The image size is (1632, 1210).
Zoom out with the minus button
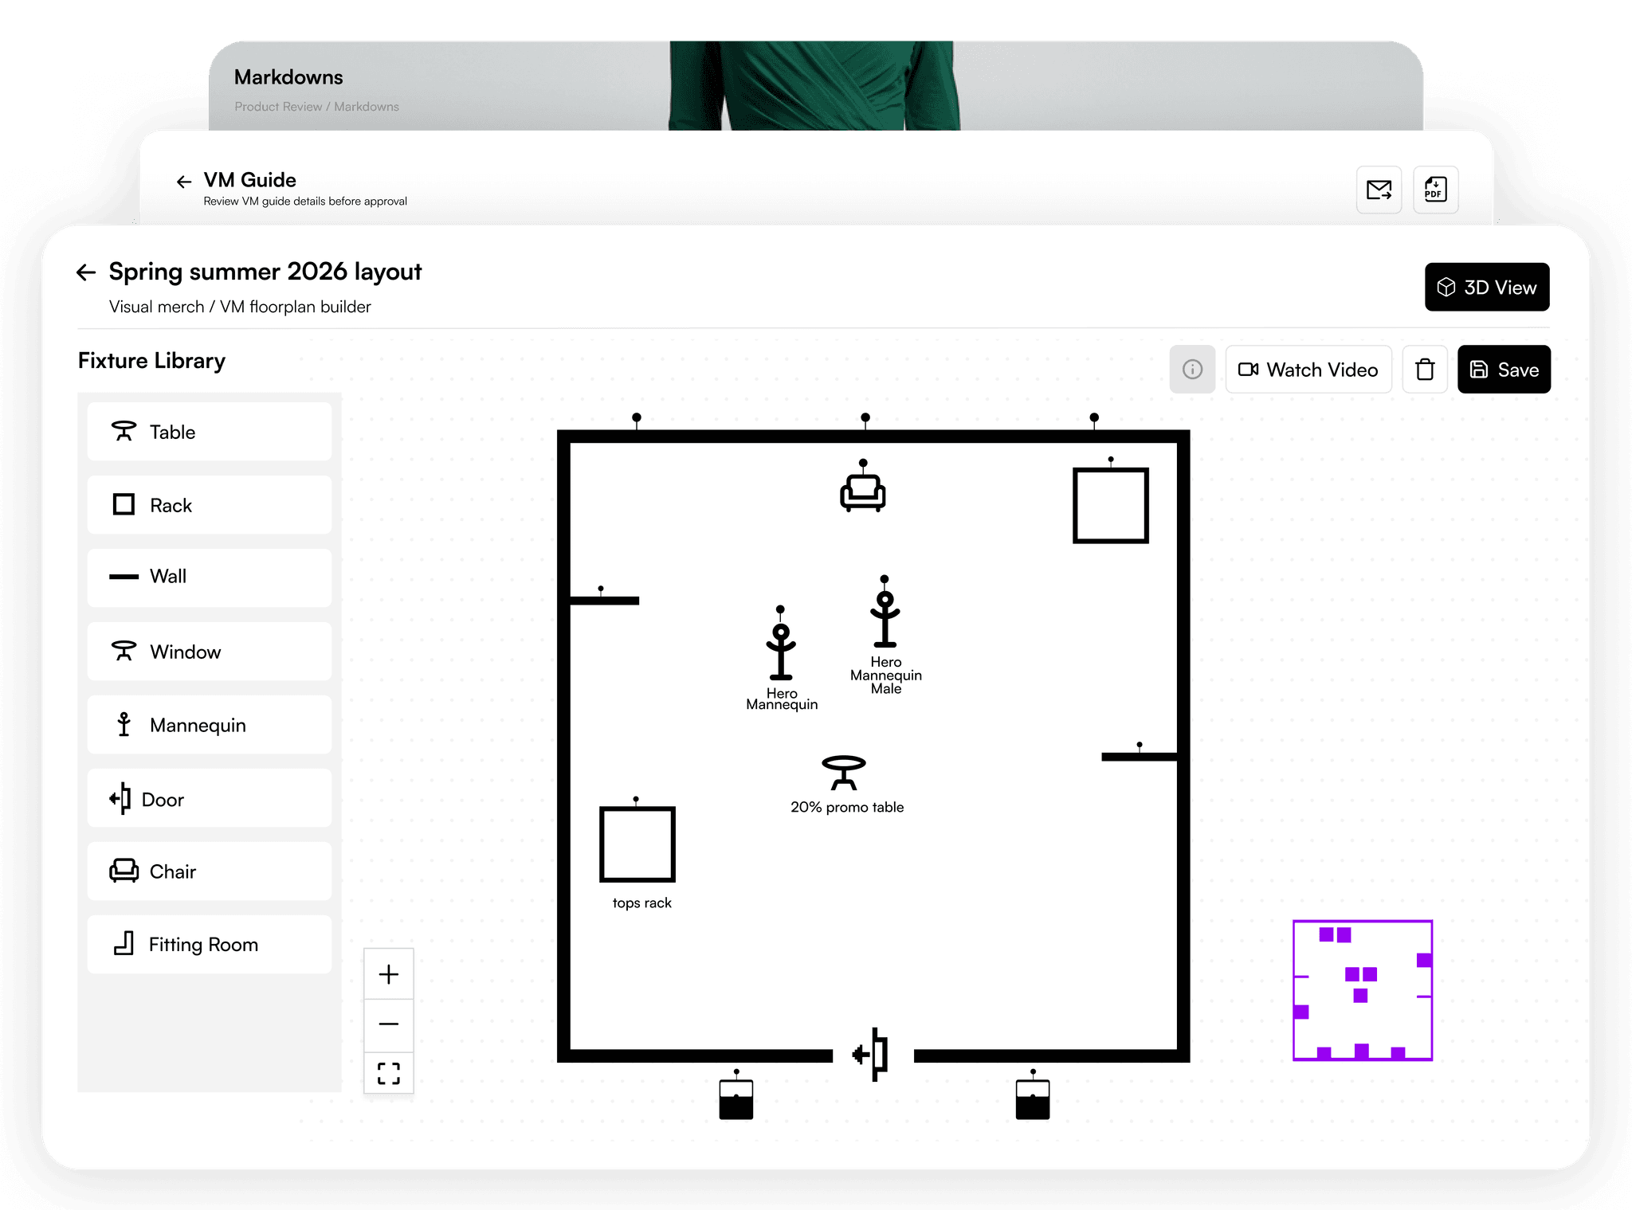point(388,1024)
